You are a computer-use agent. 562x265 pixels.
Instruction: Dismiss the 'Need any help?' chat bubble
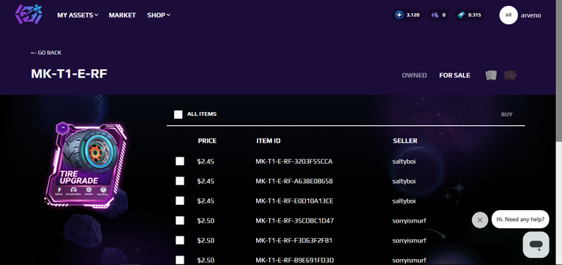(480, 220)
